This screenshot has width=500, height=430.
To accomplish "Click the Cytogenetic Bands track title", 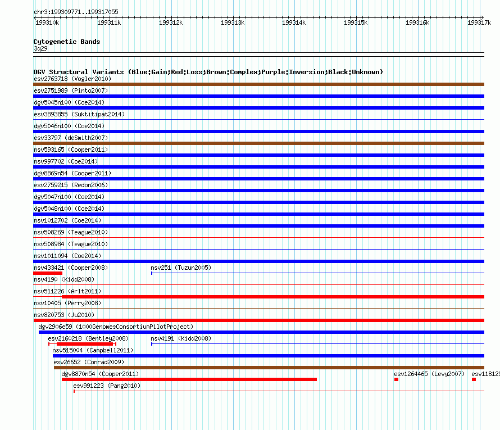I will [x=67, y=42].
